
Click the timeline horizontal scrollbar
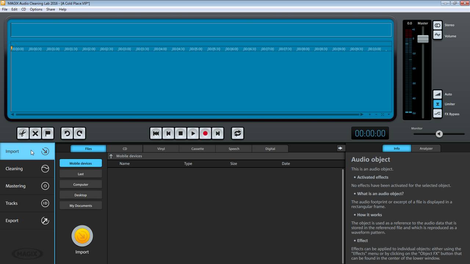point(187,114)
